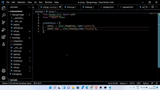Expand the __pycache__ folder
This screenshot has height=90, width=160.
(x=12, y=18)
